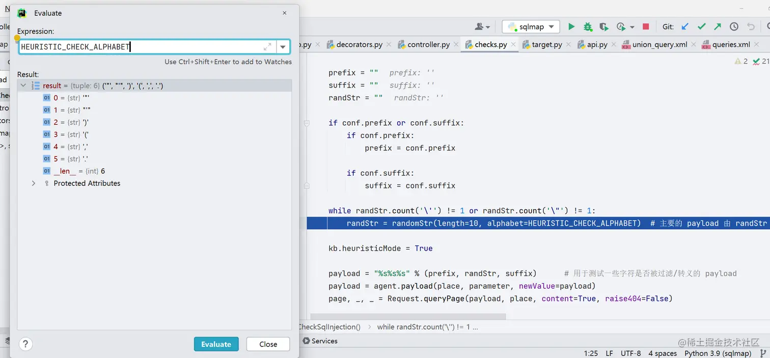Commit changes with the green Git checkmark
Viewport: 770px width, 358px height.
(x=701, y=26)
